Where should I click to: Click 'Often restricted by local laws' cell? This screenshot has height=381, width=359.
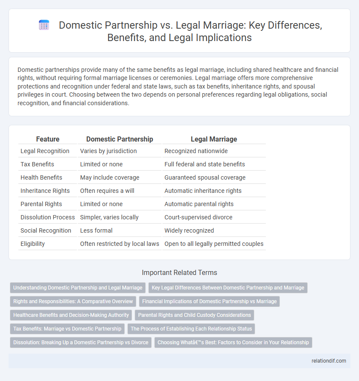(120, 244)
